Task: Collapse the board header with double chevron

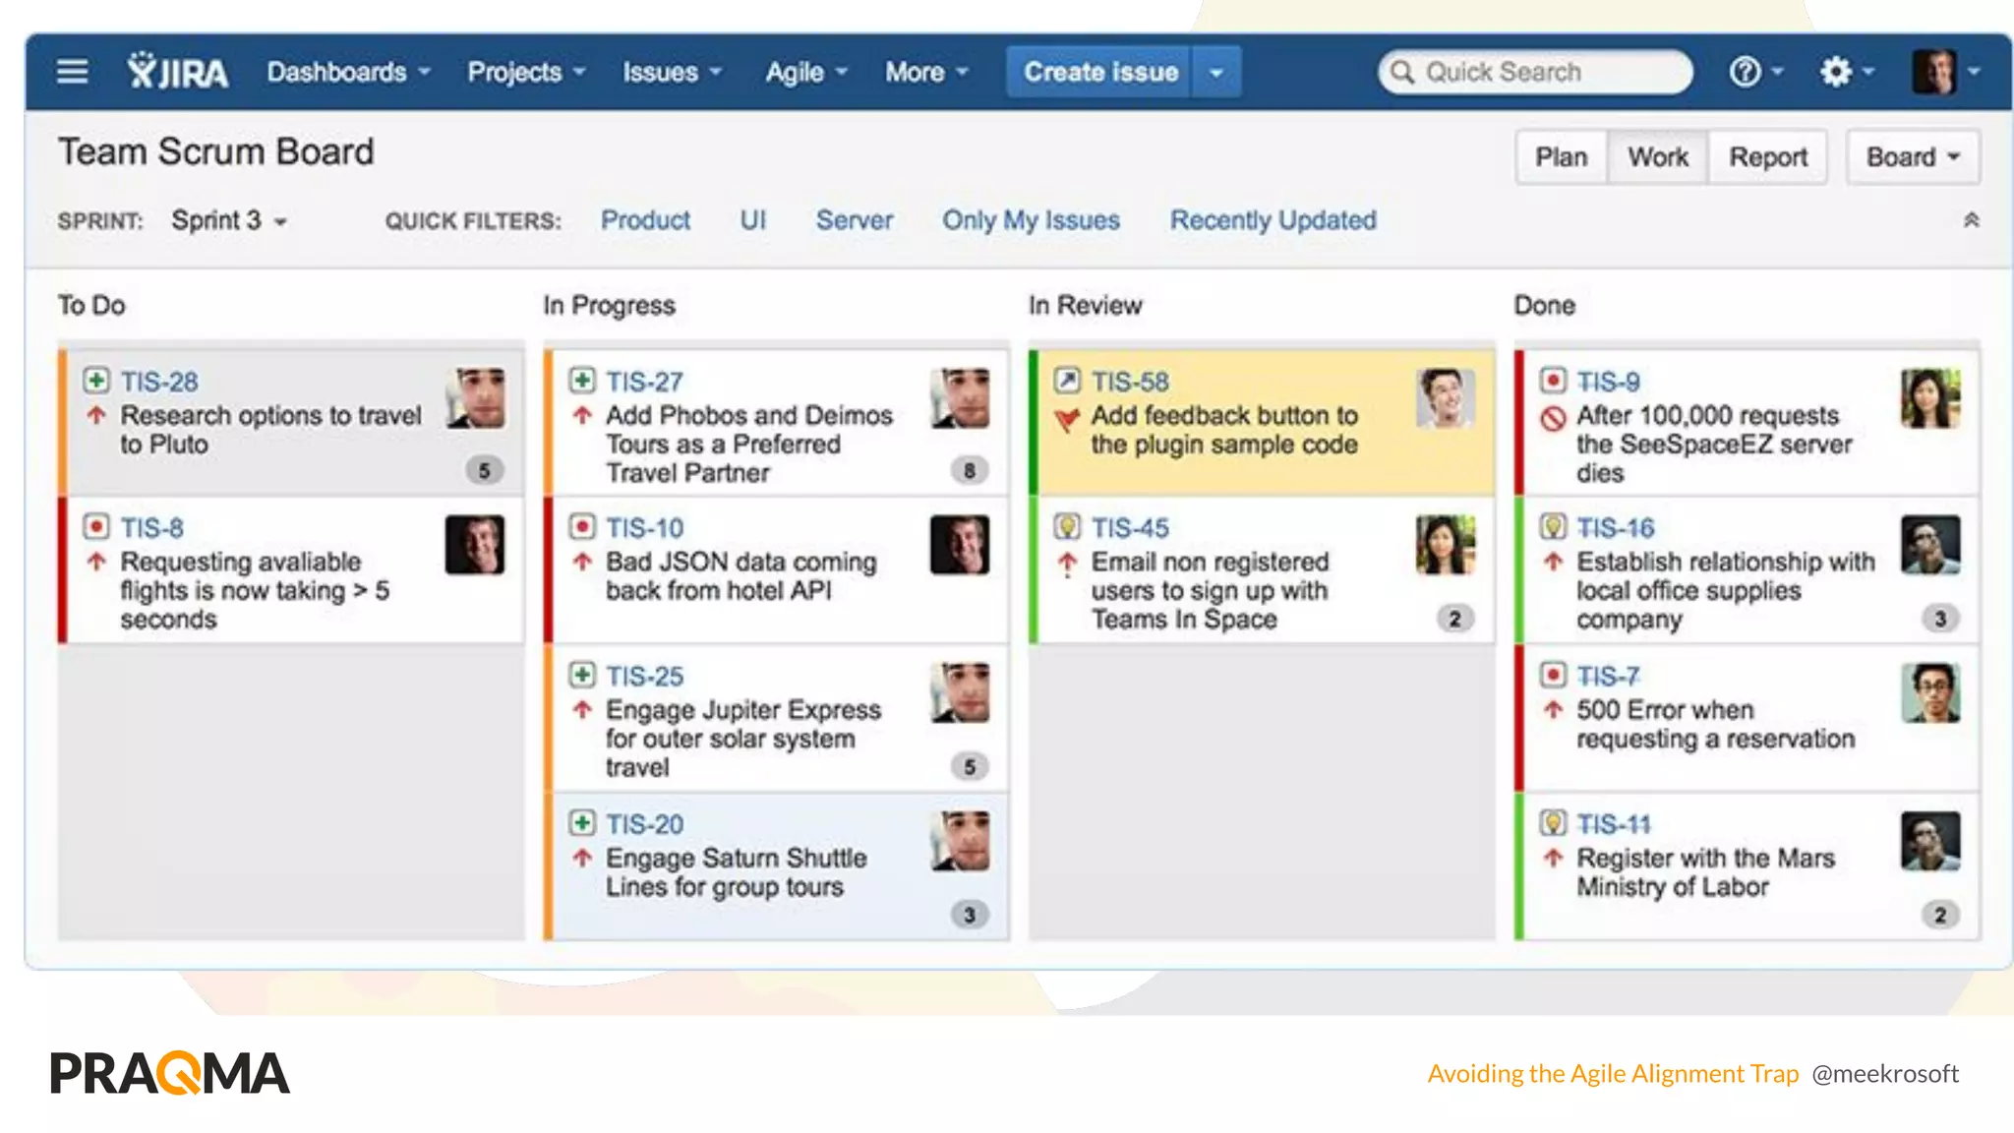Action: [1971, 220]
